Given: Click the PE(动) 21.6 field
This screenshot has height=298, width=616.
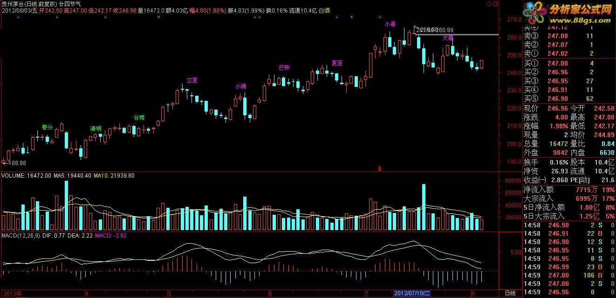Looking at the screenshot, I should pyautogui.click(x=592, y=180).
